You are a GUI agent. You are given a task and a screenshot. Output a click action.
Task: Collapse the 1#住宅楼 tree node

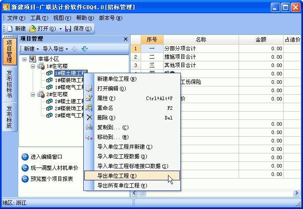pyautogui.click(x=33, y=66)
